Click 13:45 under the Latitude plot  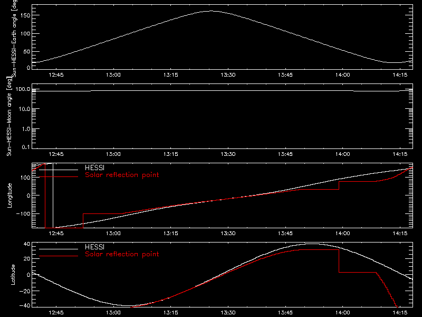(x=285, y=313)
